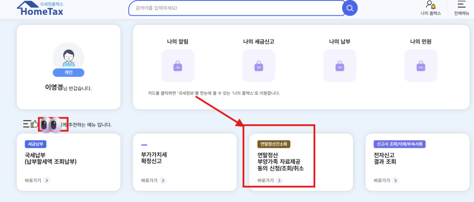
Task: Open 연말정산 부양가족 자료제공 동의 link
Action: point(280,162)
